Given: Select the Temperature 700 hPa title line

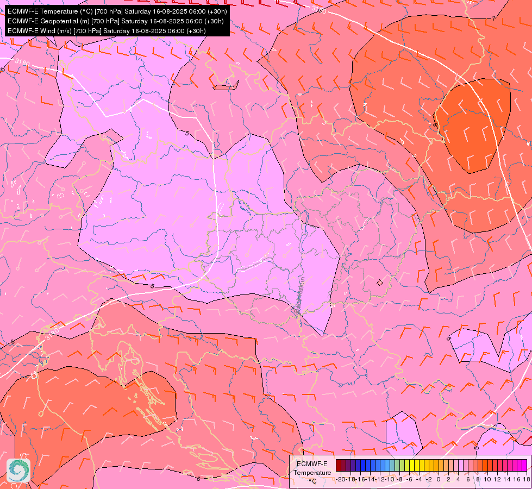Looking at the screenshot, I should pyautogui.click(x=117, y=11).
